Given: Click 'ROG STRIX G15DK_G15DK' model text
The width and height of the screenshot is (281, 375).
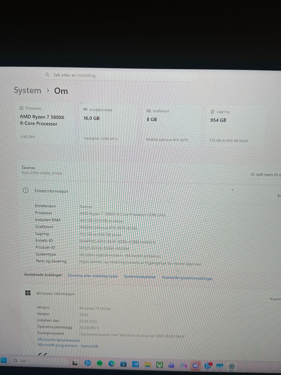Looking at the screenshot, I should [42, 173].
